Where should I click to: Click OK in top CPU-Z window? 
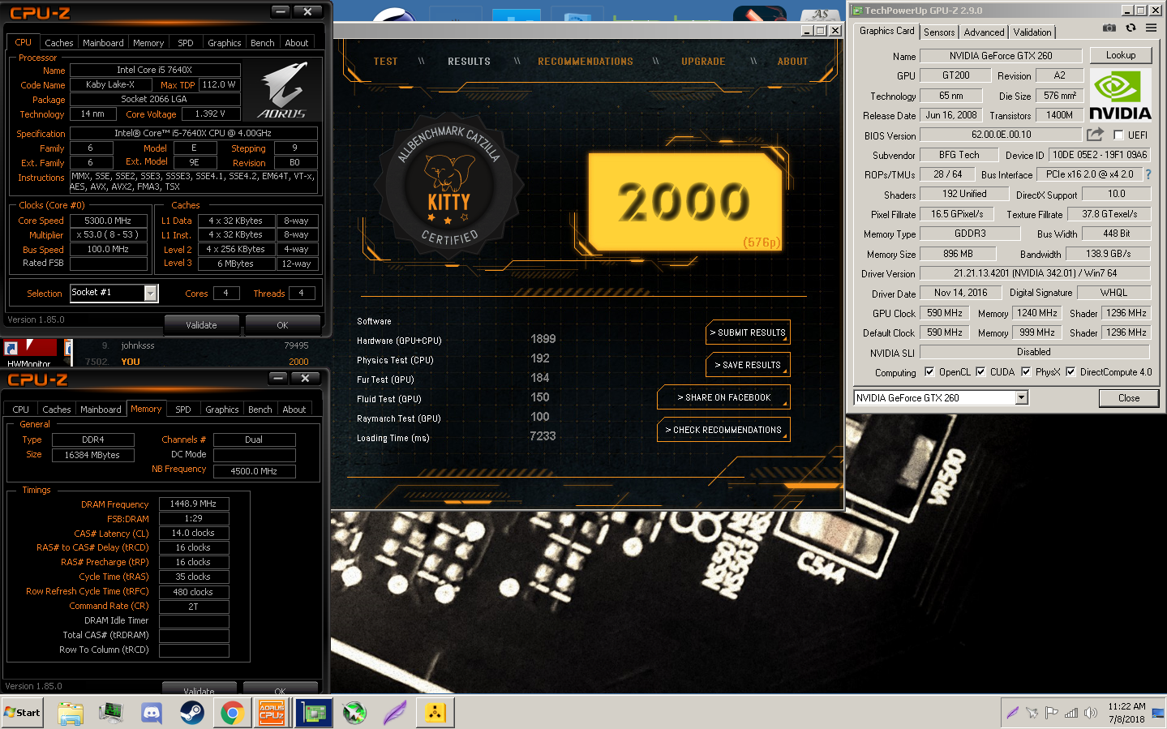[x=282, y=325]
